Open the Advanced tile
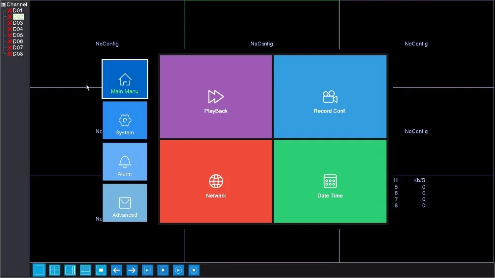The width and height of the screenshot is (495, 278). pos(125,203)
